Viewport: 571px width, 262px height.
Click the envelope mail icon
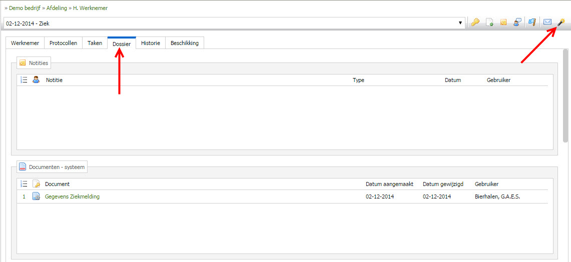(547, 22)
